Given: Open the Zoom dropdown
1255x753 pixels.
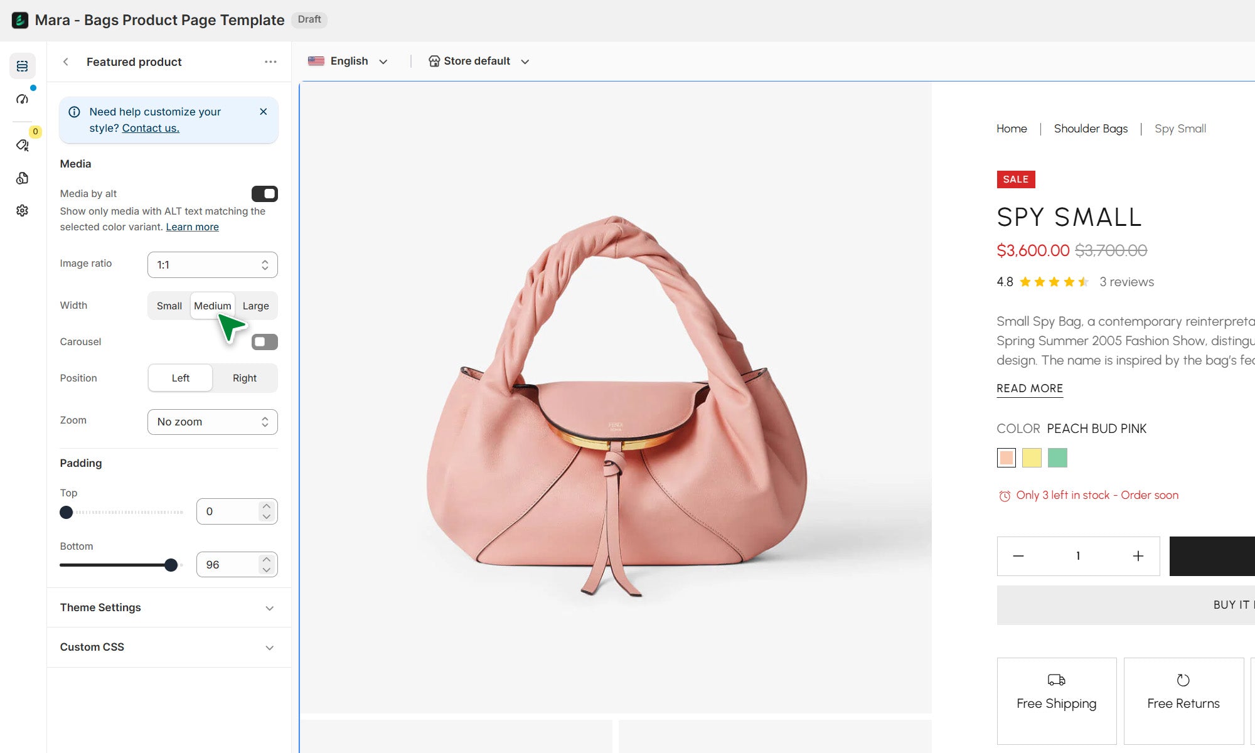Looking at the screenshot, I should (x=212, y=422).
